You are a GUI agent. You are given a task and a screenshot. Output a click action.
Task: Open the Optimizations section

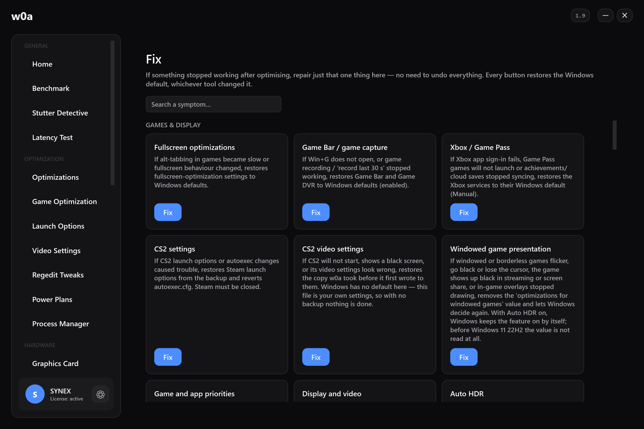(56, 177)
